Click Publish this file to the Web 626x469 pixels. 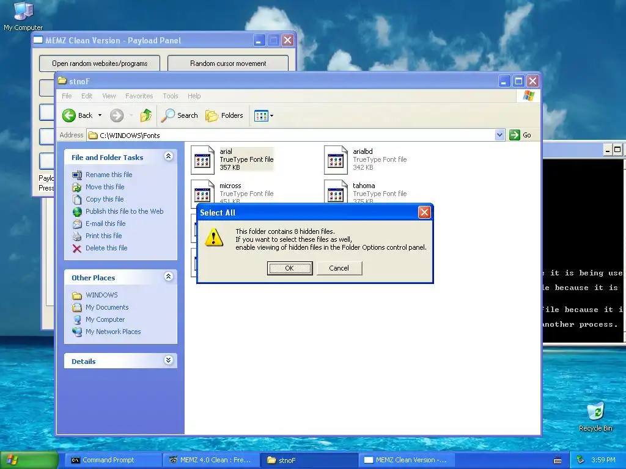click(125, 211)
